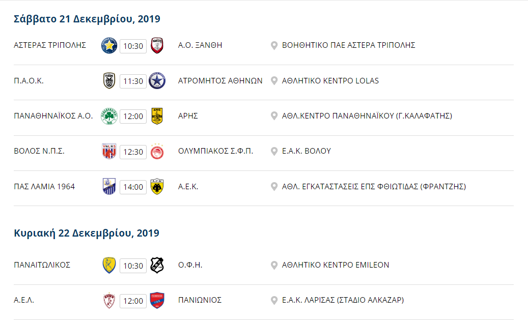The height and width of the screenshot is (320, 528).
Task: Click location pin for ΑΘΛΗΤΙΚΟ ΚΕΝΤΡΟ LOLAS
Action: 274,81
